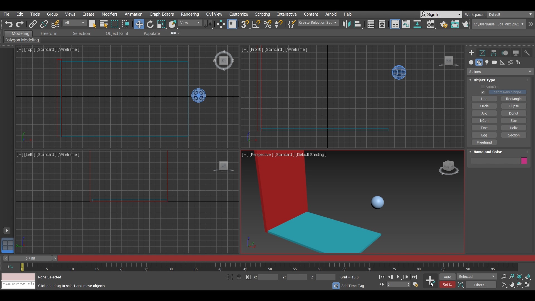The height and width of the screenshot is (301, 535).
Task: Click Go to End playback button
Action: pyautogui.click(x=415, y=277)
